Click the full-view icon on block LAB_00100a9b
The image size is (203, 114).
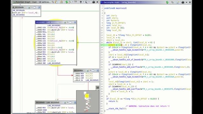[x=39, y=8]
